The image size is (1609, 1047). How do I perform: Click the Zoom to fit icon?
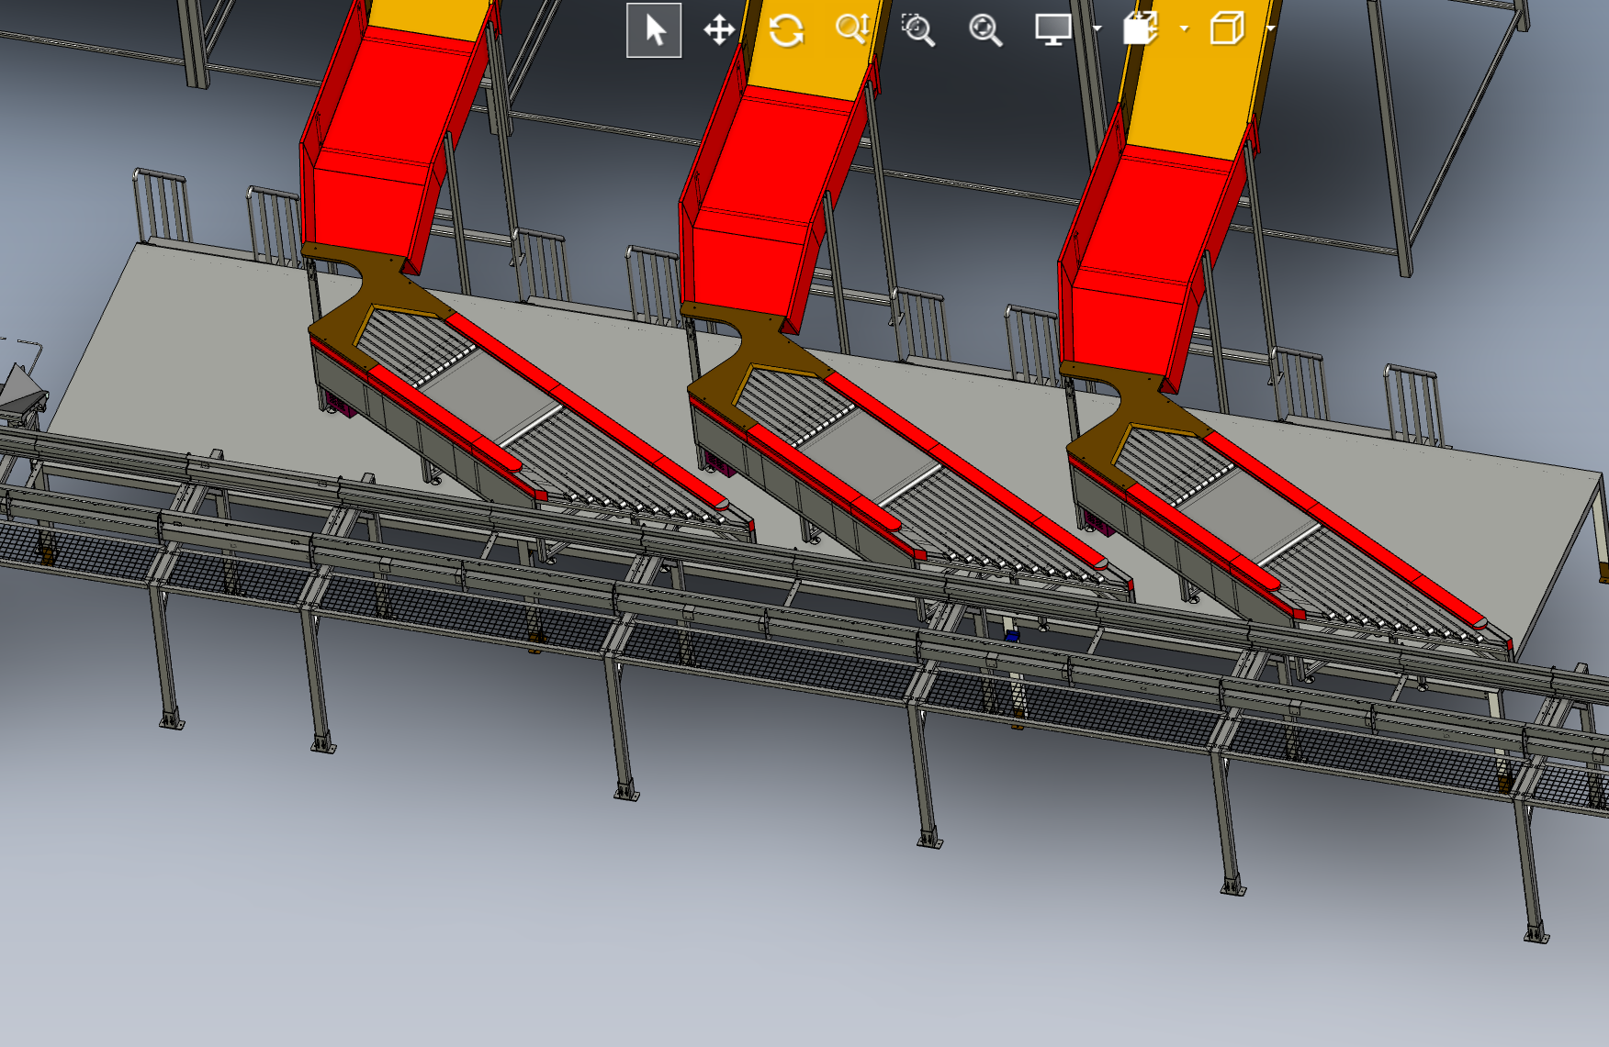[985, 30]
